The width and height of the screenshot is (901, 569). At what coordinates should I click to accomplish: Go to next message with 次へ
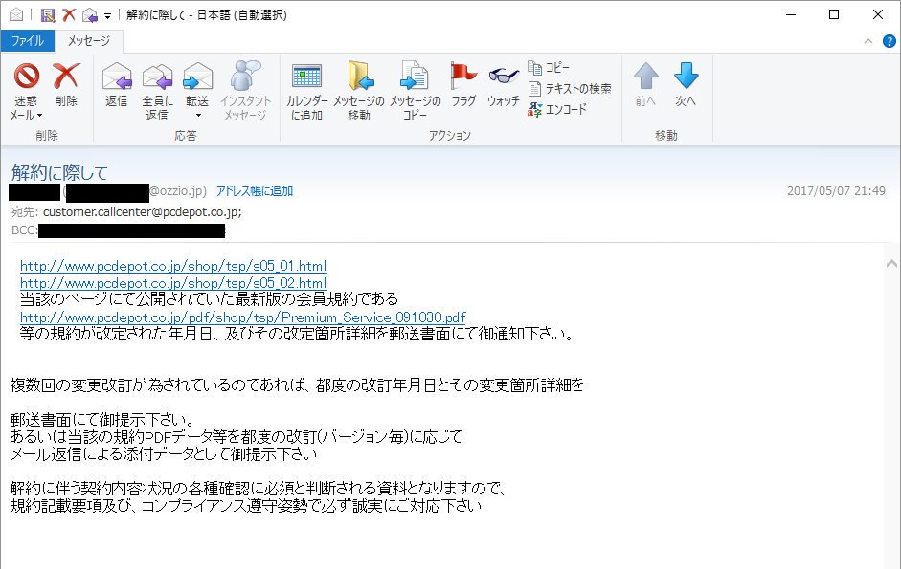(x=686, y=85)
